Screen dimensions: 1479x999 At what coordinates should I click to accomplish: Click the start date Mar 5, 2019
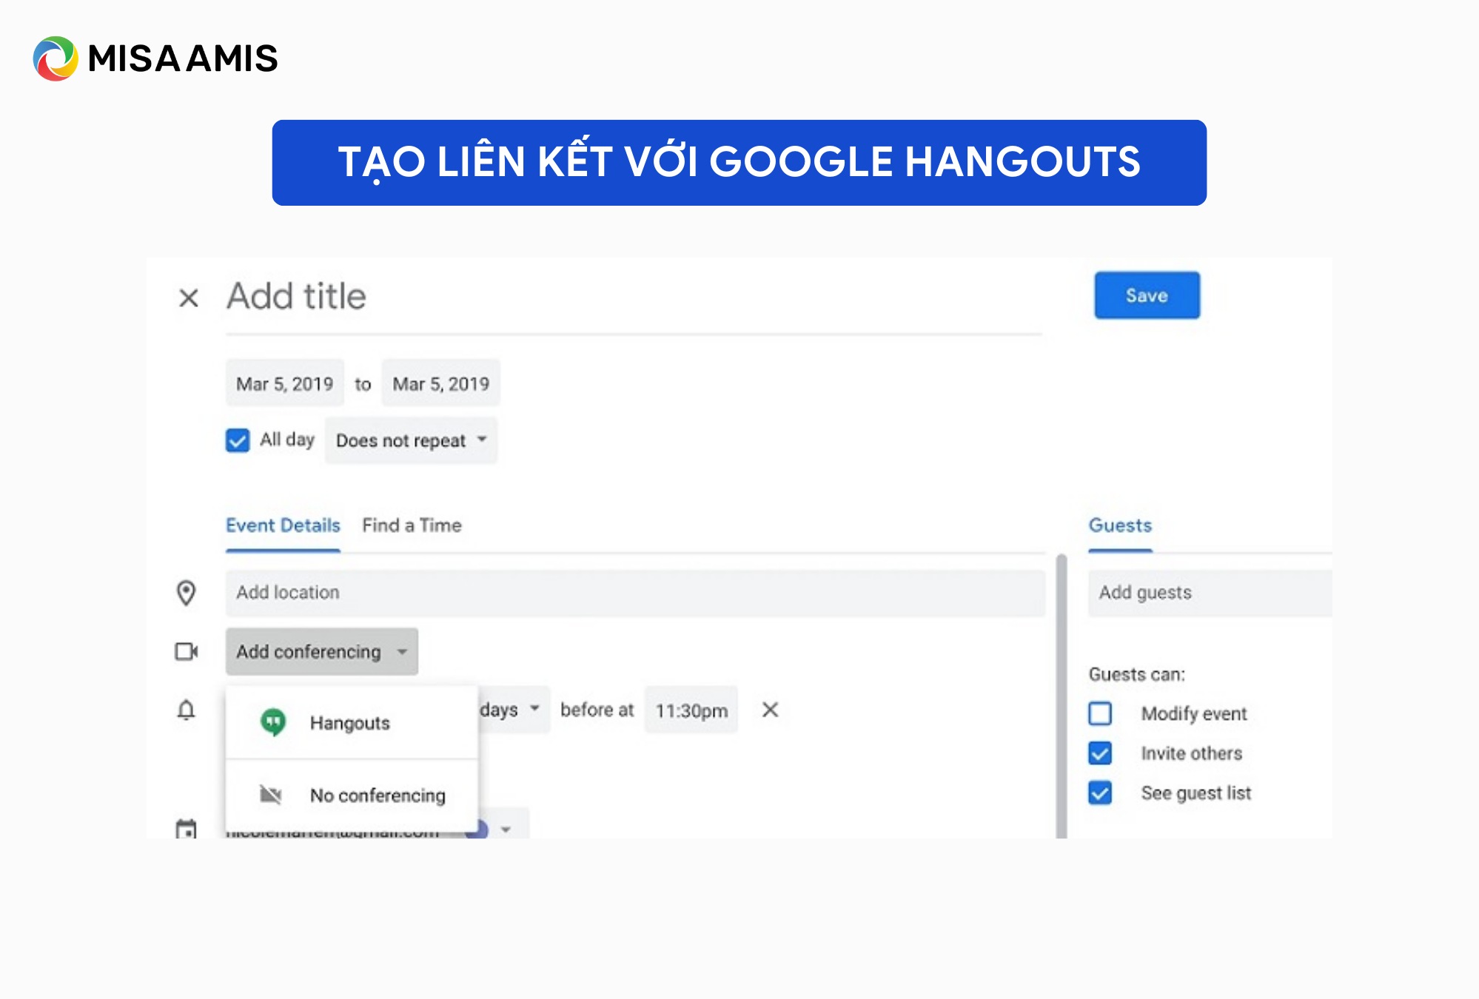[x=285, y=383]
